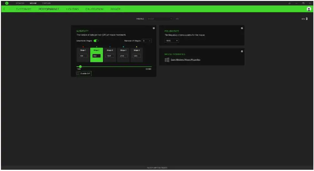Open the settings gear icon
The height and width of the screenshot is (171, 314).
pos(289,3)
